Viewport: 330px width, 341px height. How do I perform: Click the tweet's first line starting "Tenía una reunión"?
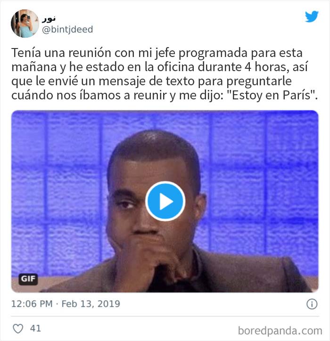click(x=157, y=53)
